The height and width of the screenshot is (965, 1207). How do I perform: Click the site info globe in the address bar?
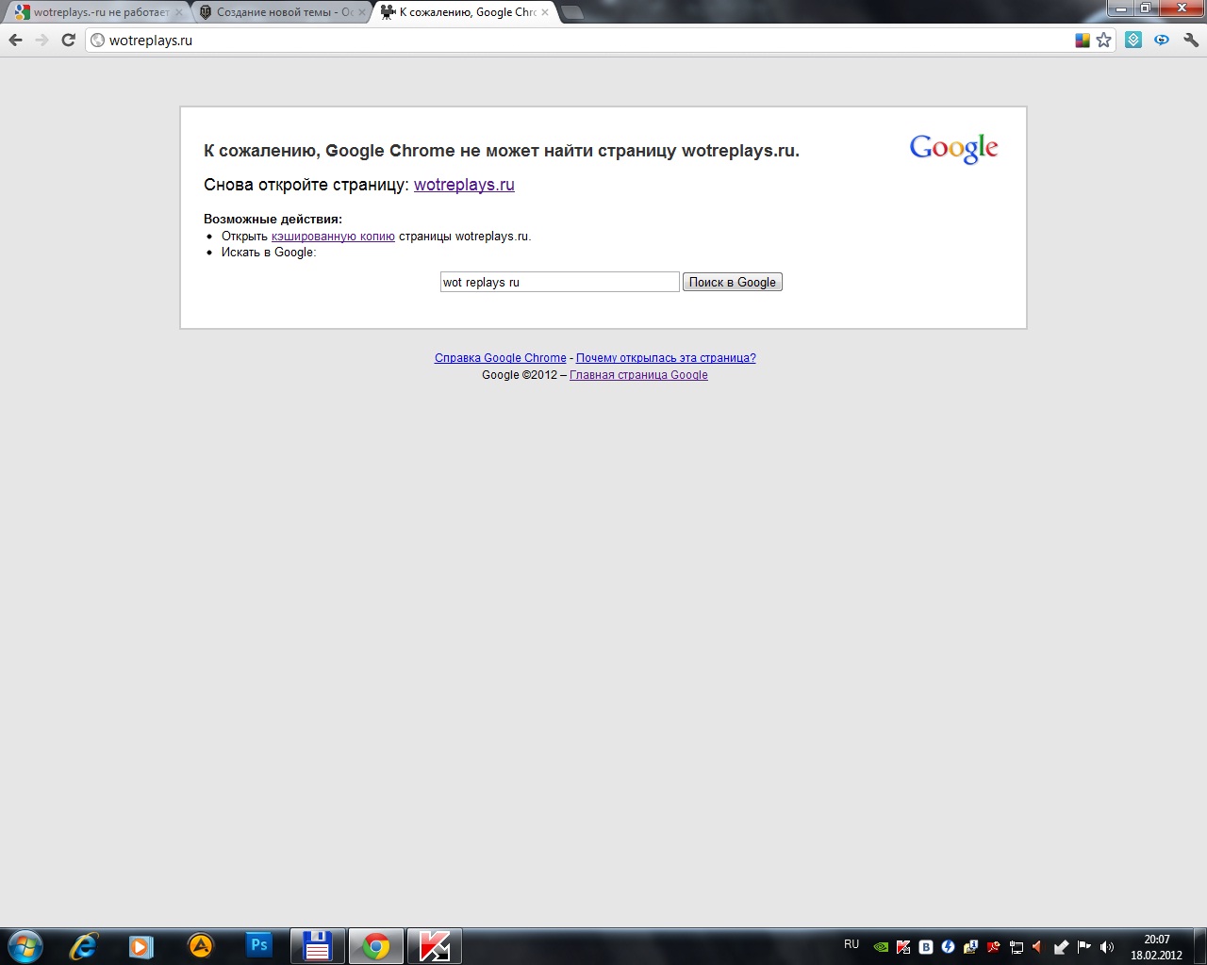click(x=97, y=41)
